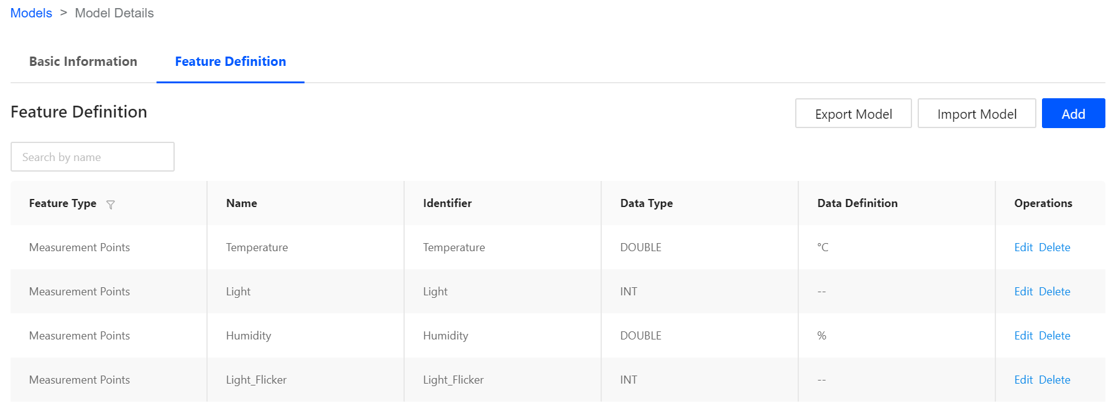Delete the Temperature feature row
Screen dimensions: 1111x406
(x=1054, y=247)
